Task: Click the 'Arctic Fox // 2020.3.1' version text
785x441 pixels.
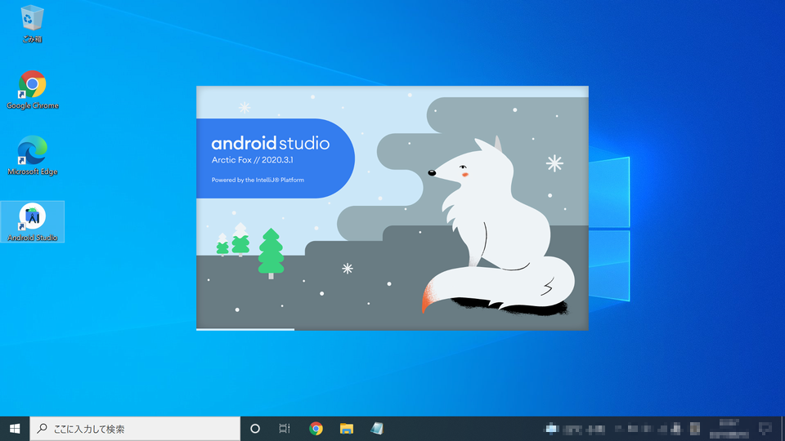Action: pos(253,160)
